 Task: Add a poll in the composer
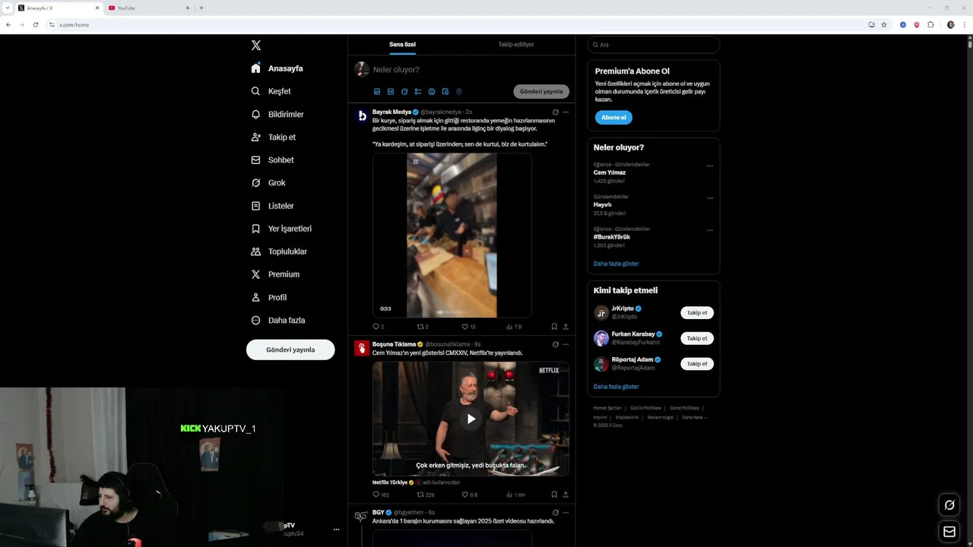click(x=418, y=91)
